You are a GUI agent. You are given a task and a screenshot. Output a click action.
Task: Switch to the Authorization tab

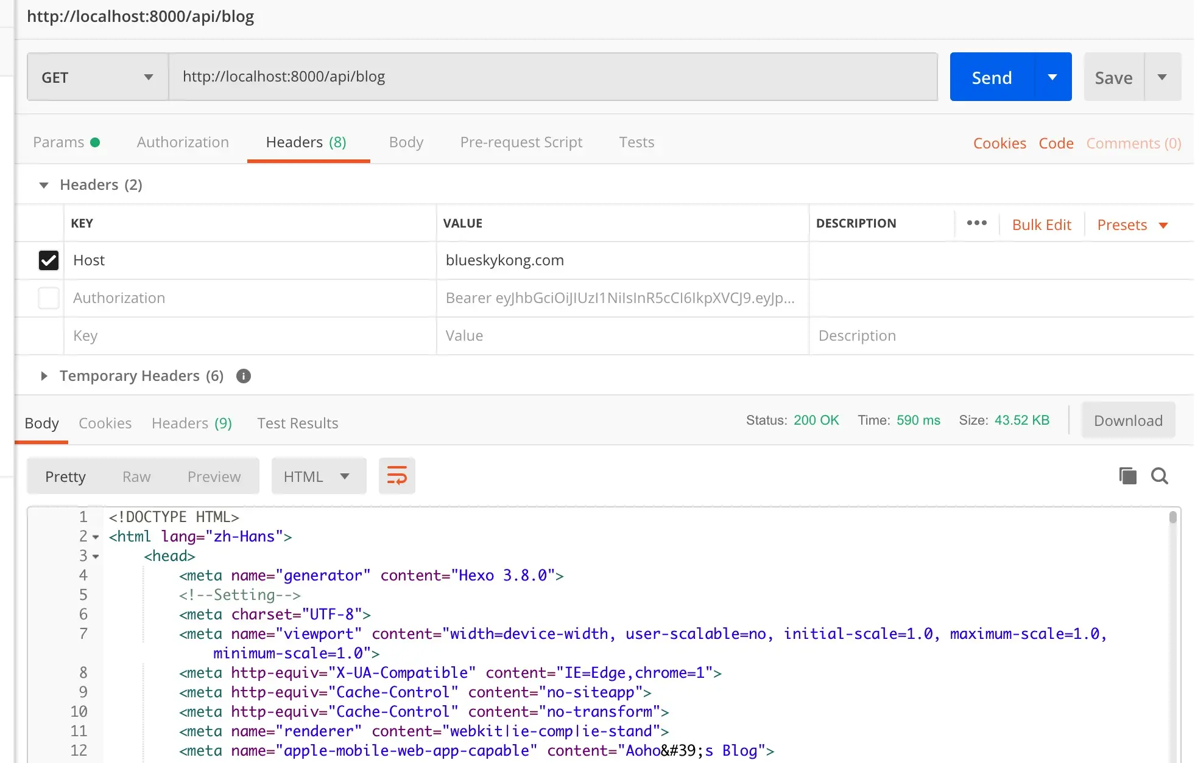(x=183, y=142)
